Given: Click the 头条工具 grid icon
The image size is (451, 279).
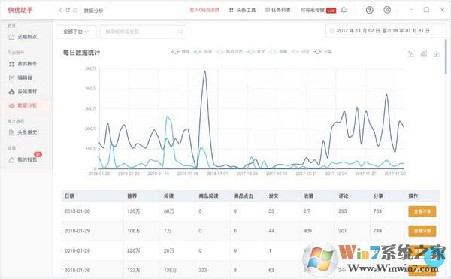Looking at the screenshot, I should [232, 10].
